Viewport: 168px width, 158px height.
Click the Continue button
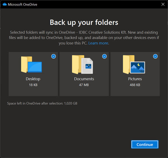[x=145, y=144]
